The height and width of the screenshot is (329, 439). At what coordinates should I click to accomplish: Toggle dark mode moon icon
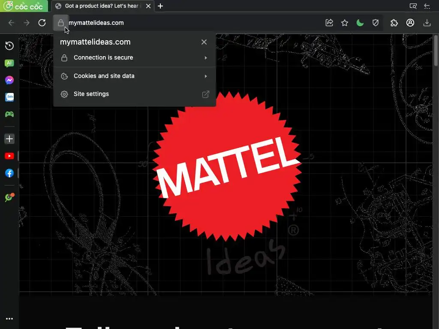(360, 23)
